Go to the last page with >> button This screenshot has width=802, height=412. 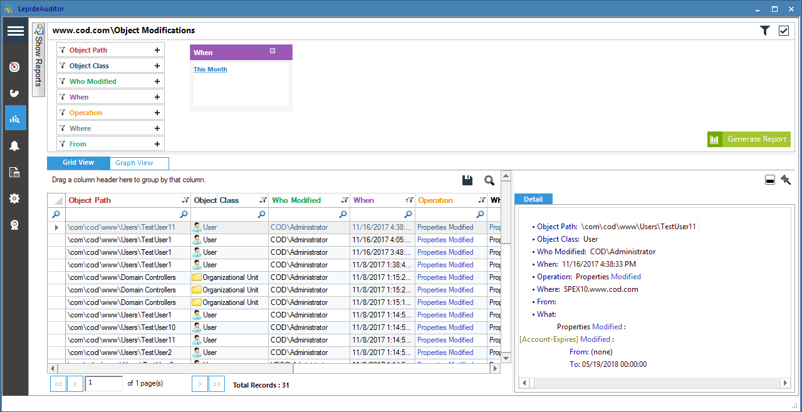point(217,384)
